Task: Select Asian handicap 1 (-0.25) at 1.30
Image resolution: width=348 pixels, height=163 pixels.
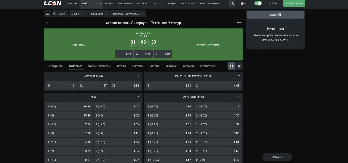Action: pyautogui.click(x=169, y=151)
